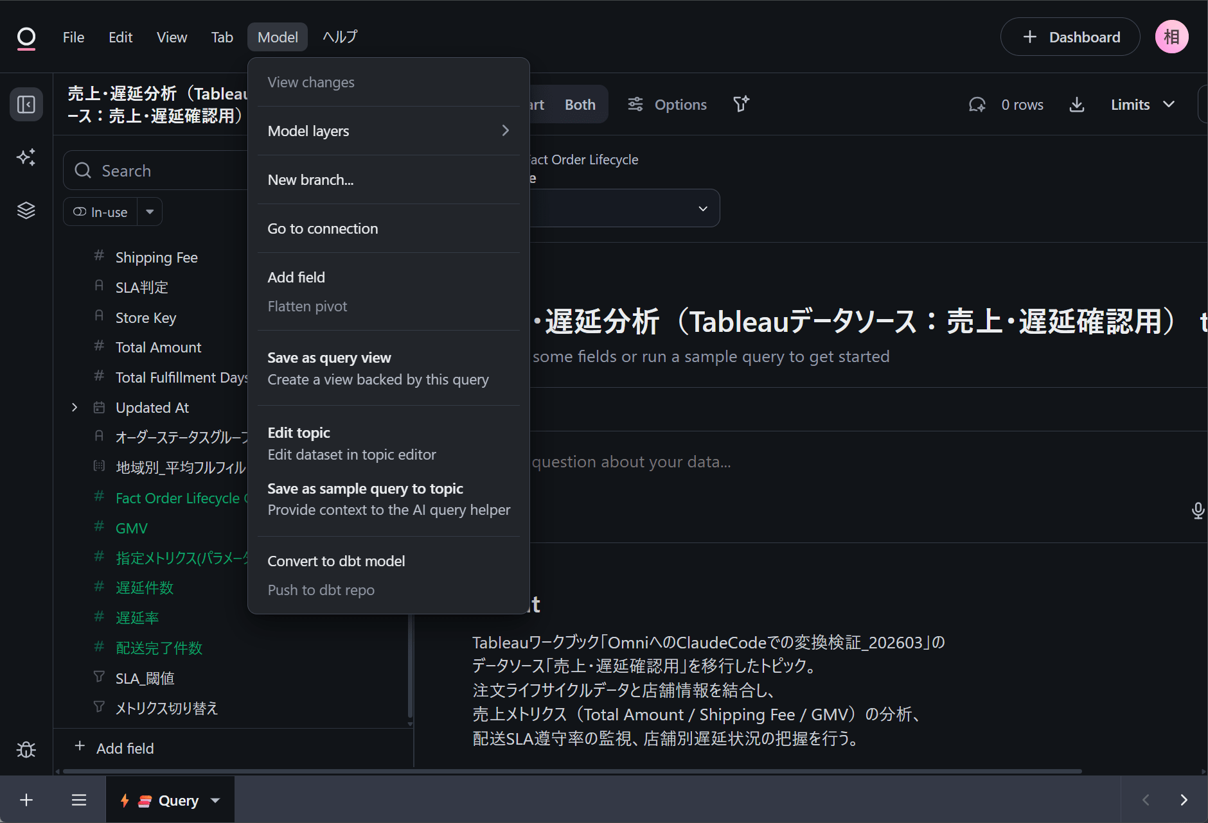Image resolution: width=1208 pixels, height=823 pixels.
Task: Select the 配送完了件数 measure
Action: (159, 648)
